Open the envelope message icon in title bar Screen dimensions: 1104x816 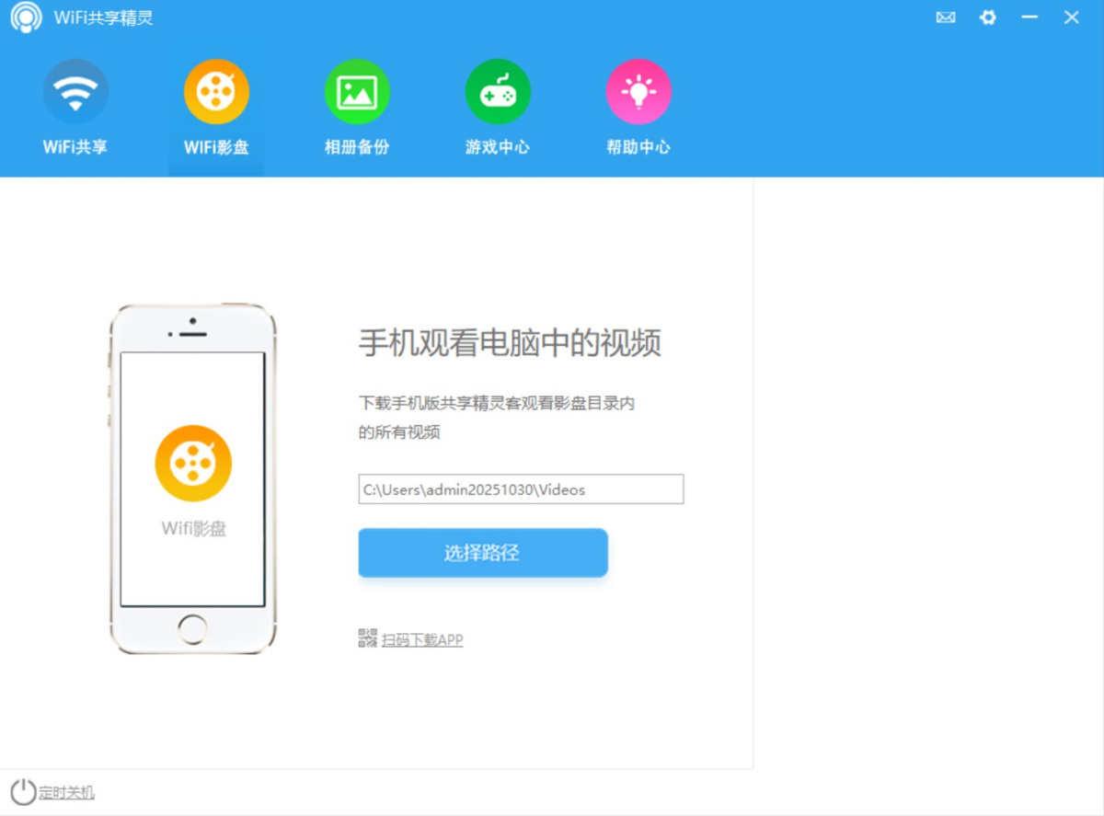tap(945, 17)
